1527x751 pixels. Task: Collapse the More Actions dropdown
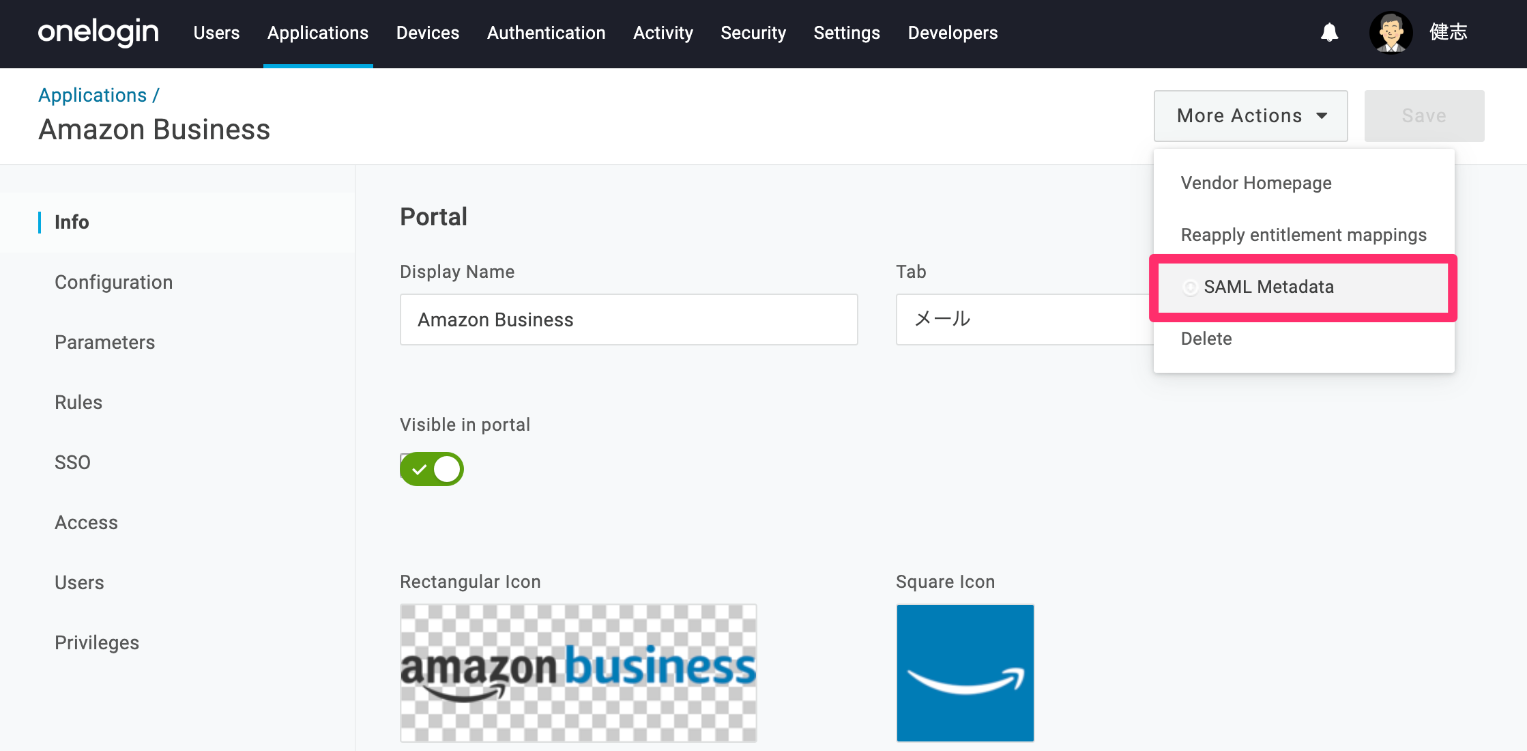[1251, 116]
